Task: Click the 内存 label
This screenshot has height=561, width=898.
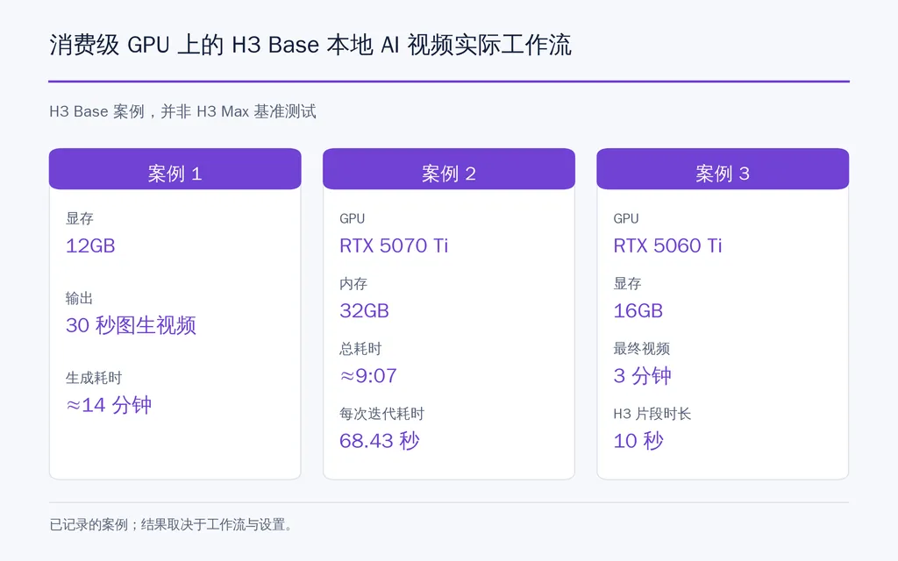Action: [x=353, y=283]
